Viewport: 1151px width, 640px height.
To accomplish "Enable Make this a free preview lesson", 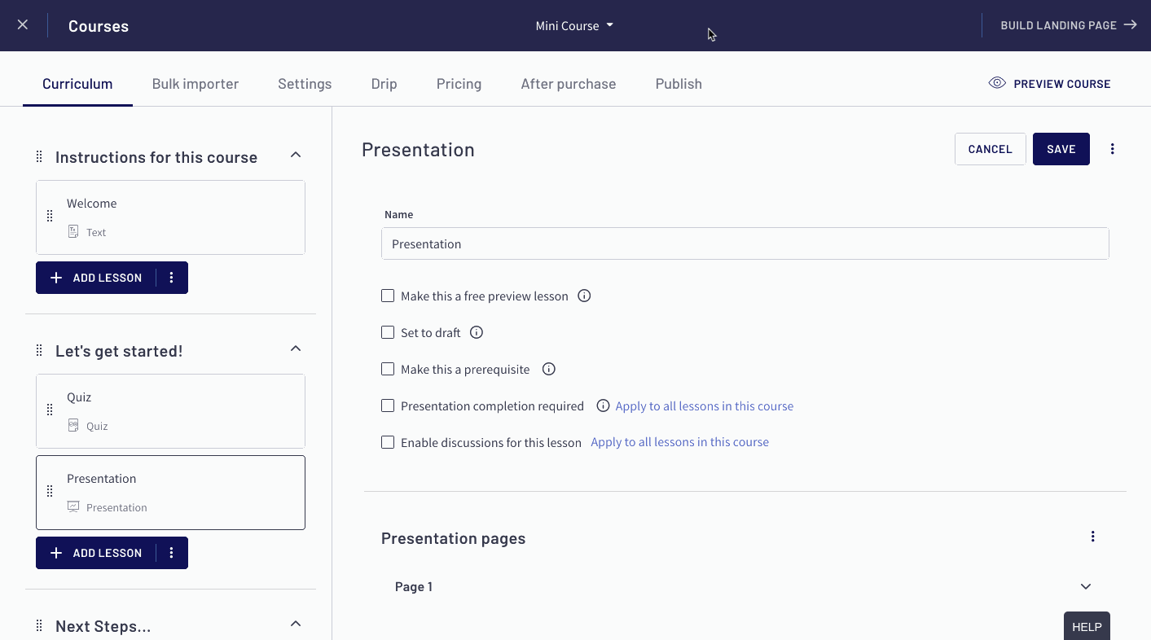I will 388,296.
